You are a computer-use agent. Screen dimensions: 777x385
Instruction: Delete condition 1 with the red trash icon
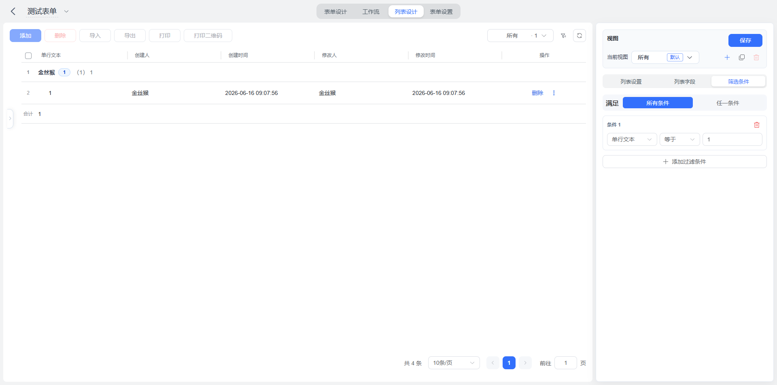757,125
